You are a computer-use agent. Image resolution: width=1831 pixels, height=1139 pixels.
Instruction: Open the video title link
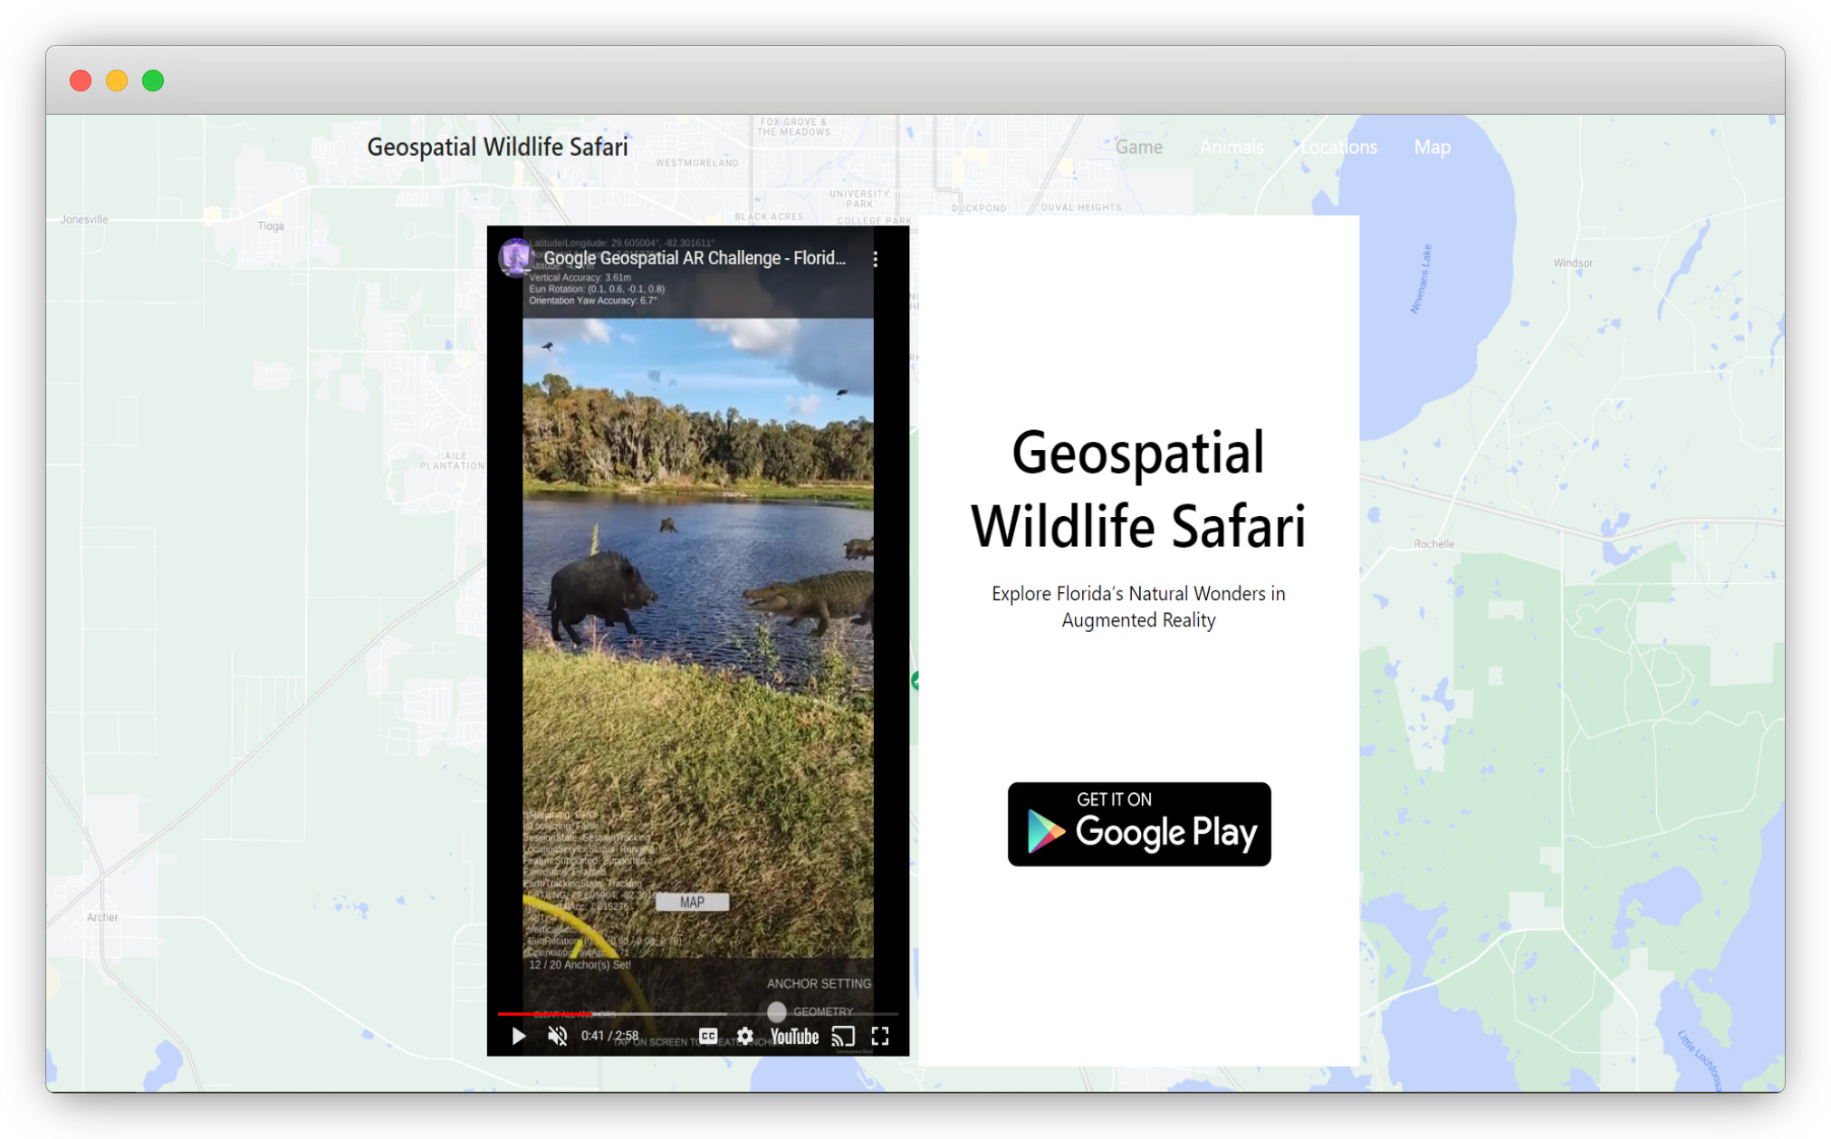tap(695, 258)
